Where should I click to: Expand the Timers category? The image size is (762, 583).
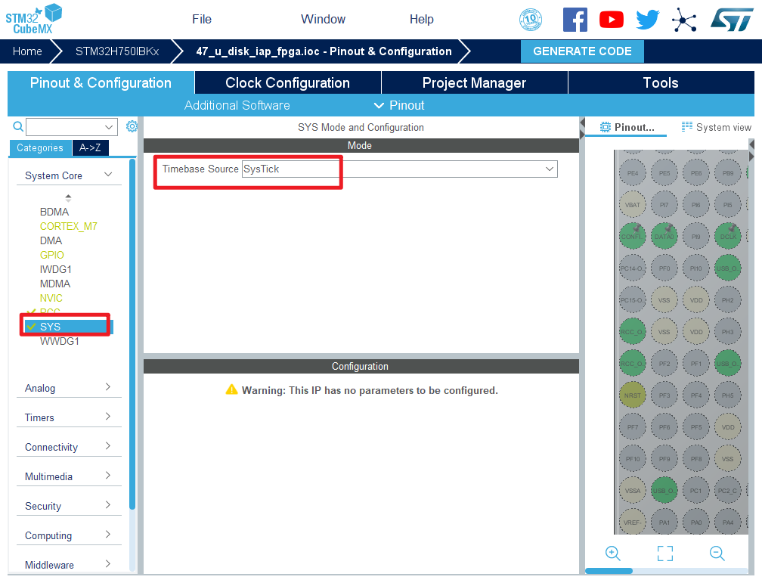(x=108, y=417)
